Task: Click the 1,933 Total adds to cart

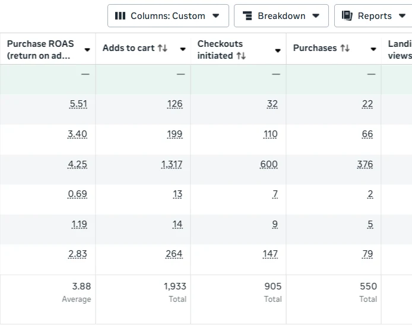Action: (175, 292)
